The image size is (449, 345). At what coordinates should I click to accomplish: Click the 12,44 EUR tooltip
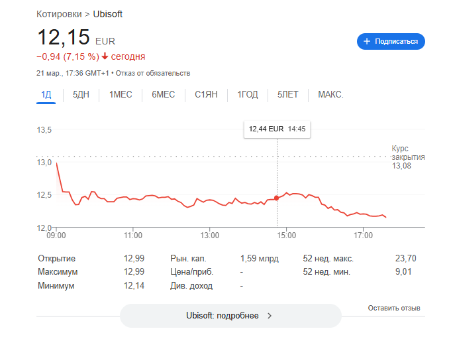(277, 129)
